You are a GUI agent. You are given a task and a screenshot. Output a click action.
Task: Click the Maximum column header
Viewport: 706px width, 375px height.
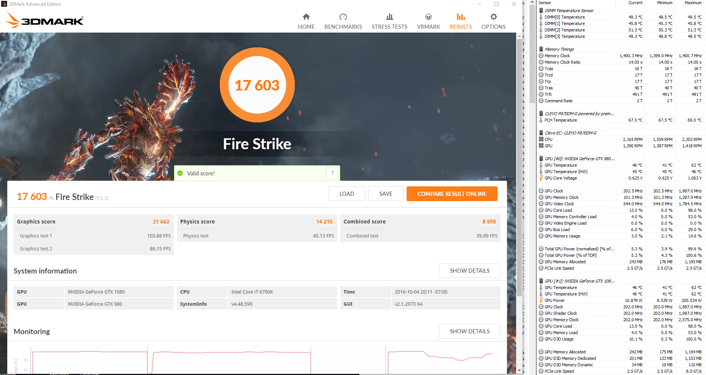[x=693, y=3]
